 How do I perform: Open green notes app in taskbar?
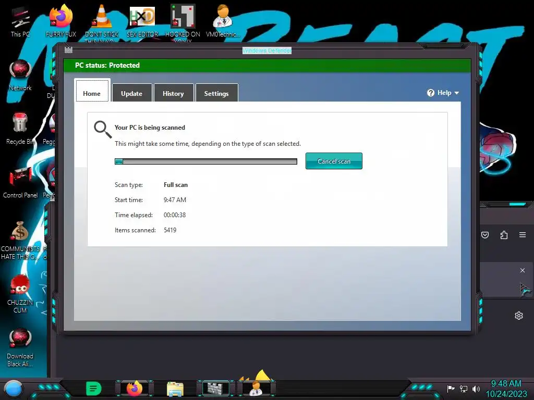point(94,389)
